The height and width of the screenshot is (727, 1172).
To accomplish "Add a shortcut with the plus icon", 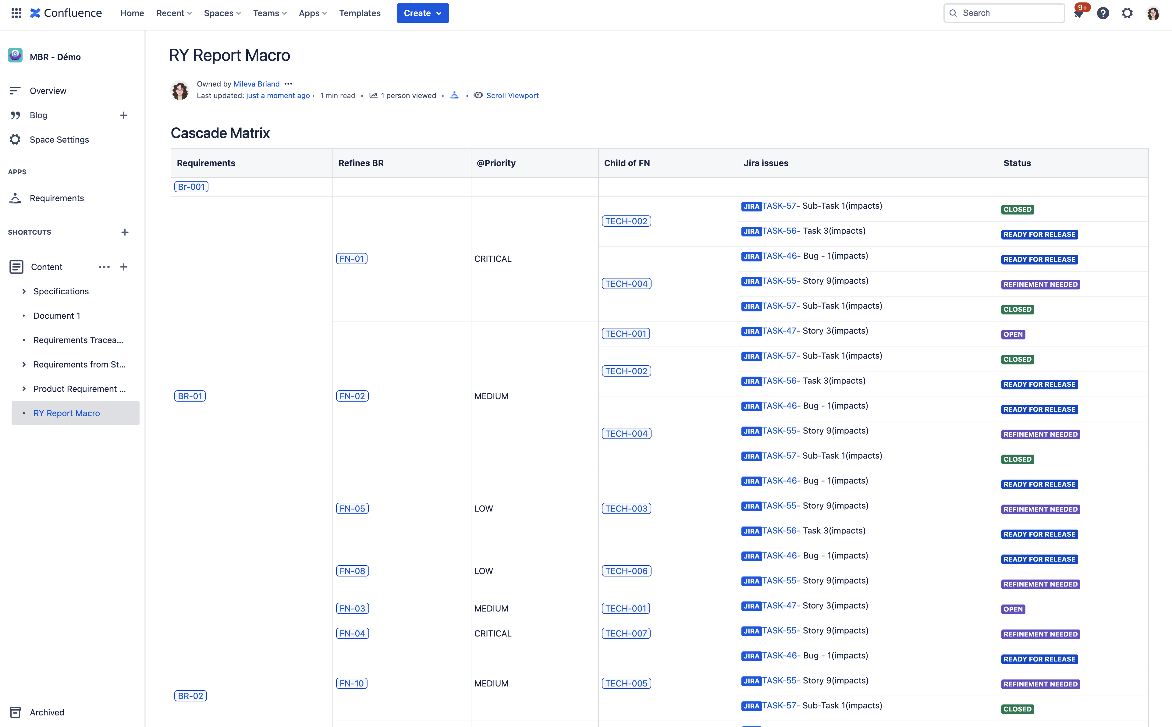I will [x=125, y=232].
